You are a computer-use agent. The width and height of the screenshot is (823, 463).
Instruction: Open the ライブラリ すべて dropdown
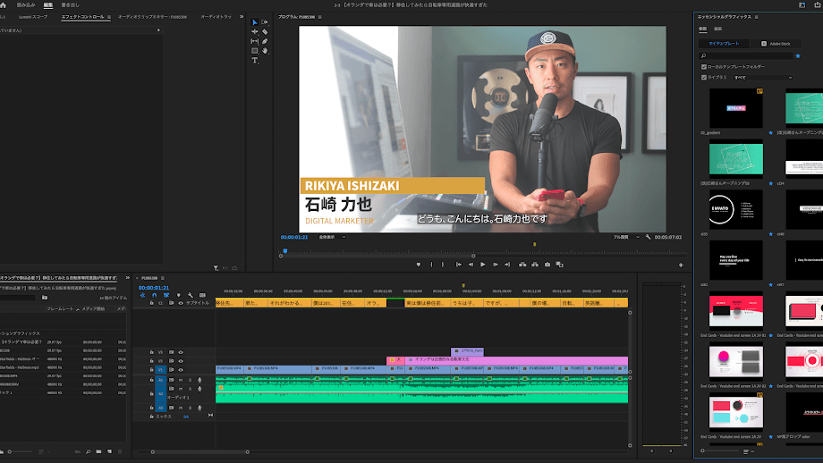click(762, 78)
